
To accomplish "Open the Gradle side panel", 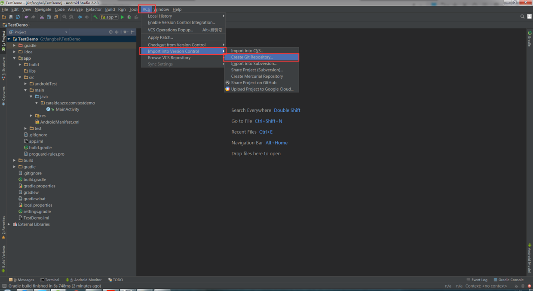I will coord(530,39).
